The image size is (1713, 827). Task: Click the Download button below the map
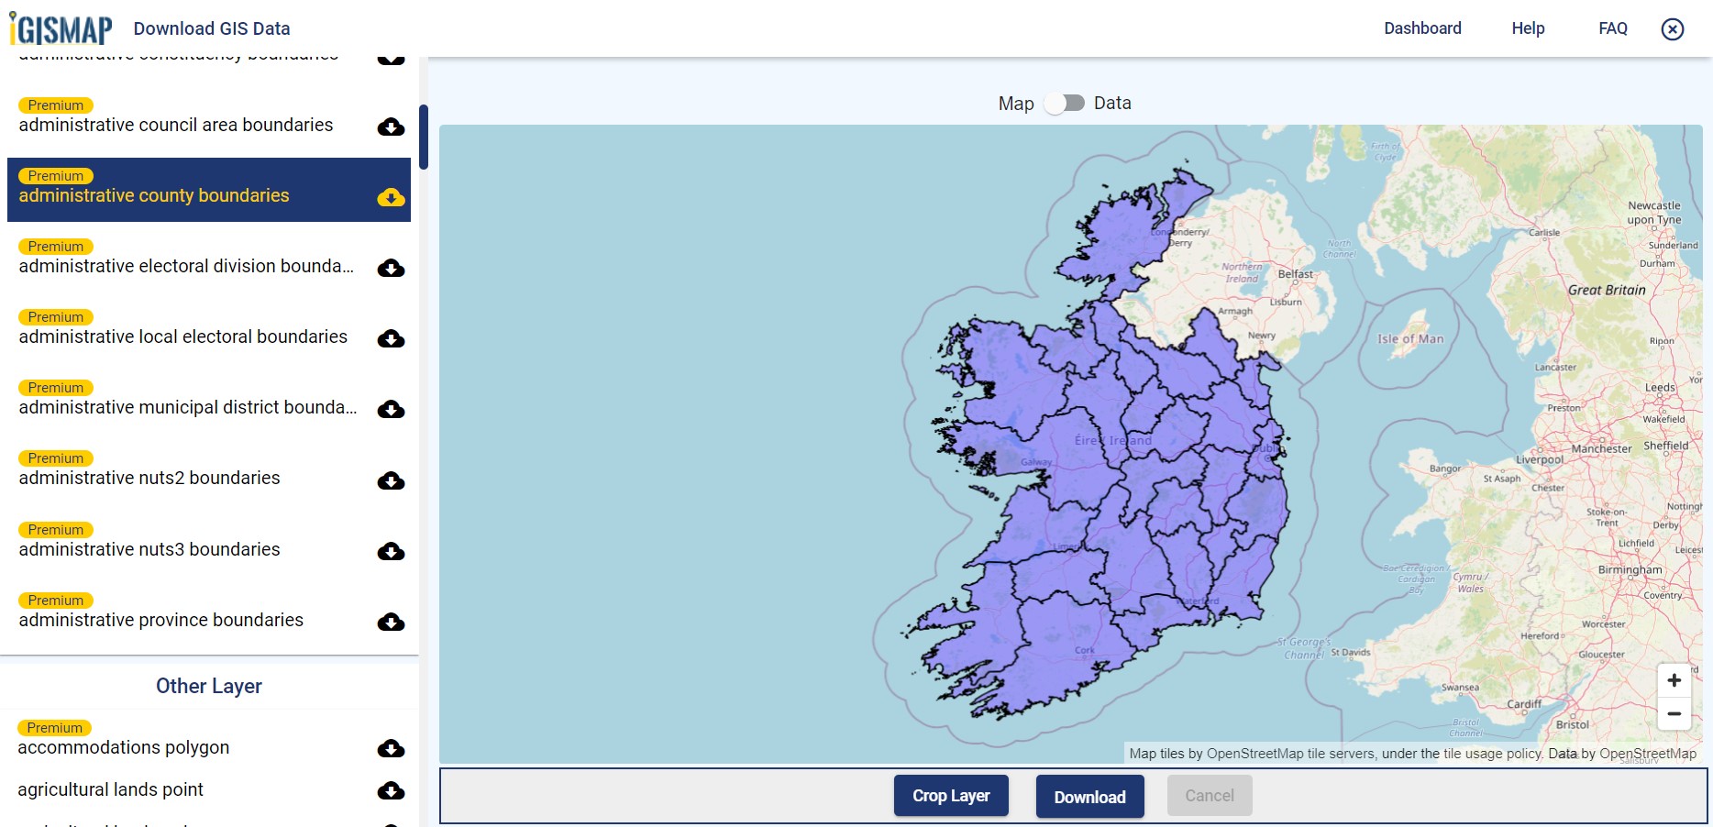tap(1089, 797)
